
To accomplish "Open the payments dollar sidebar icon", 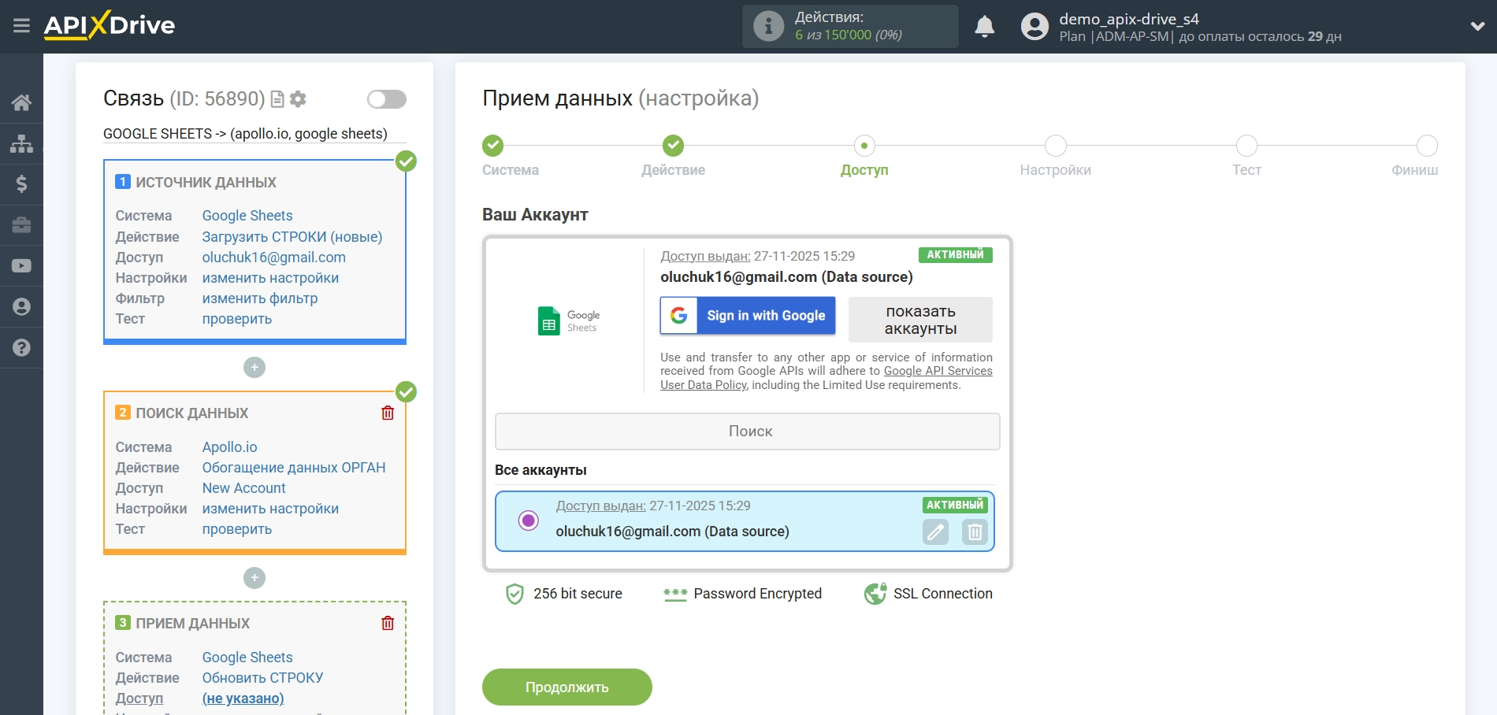I will [21, 184].
